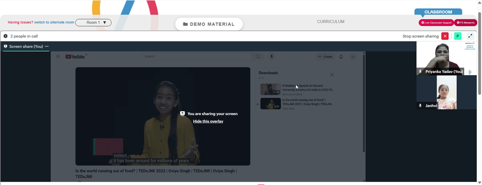
Task: Open R Madhavan Harvard speech thumbnail
Action: 270,89
